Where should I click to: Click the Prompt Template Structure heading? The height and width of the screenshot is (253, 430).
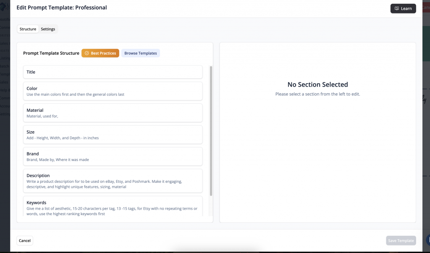(x=51, y=53)
